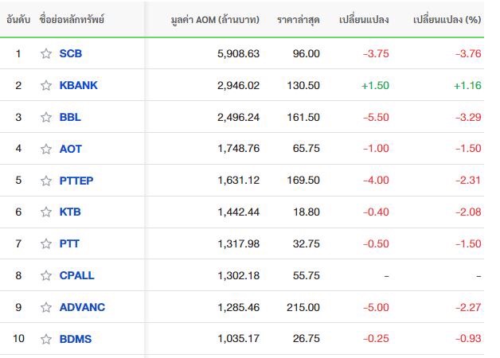
Task: Open the SCB stock link
Action: [x=71, y=53]
